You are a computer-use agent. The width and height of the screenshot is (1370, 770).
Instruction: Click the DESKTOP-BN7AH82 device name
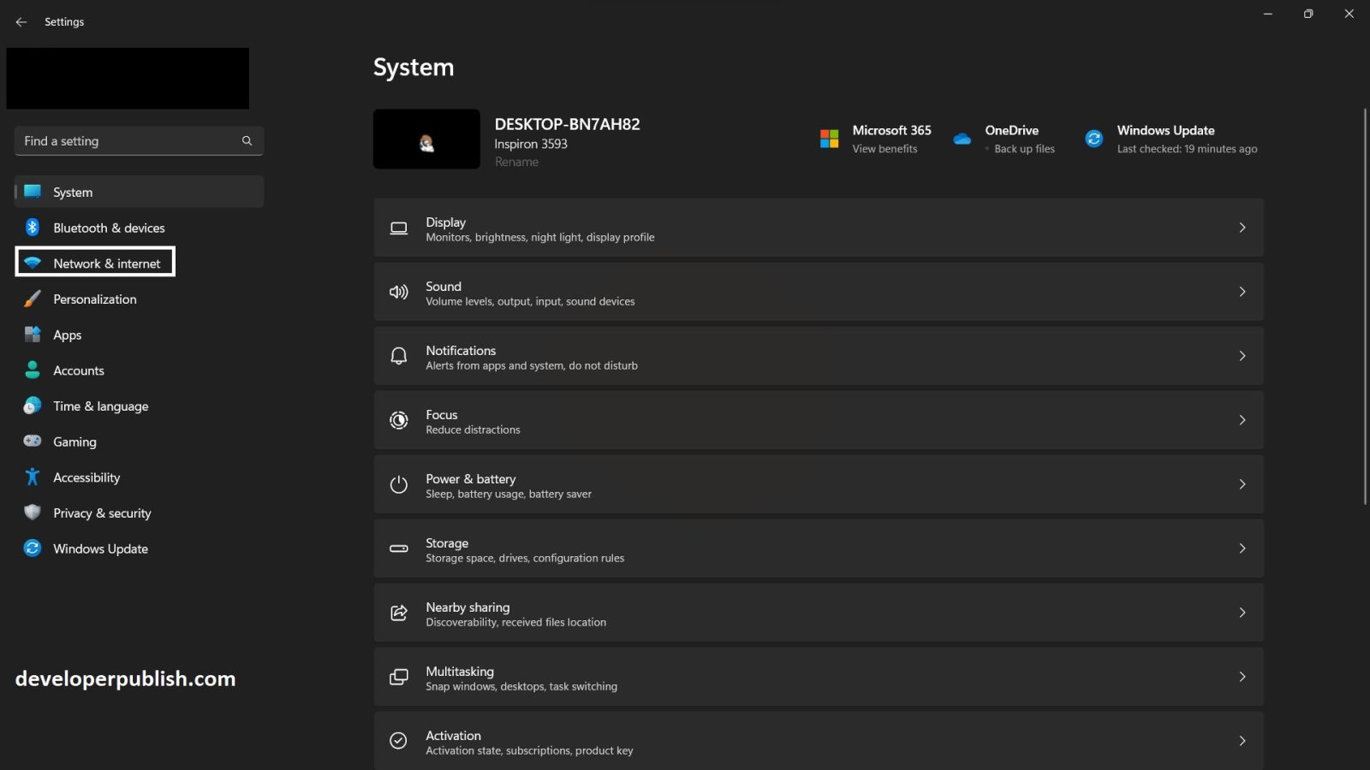tap(567, 124)
